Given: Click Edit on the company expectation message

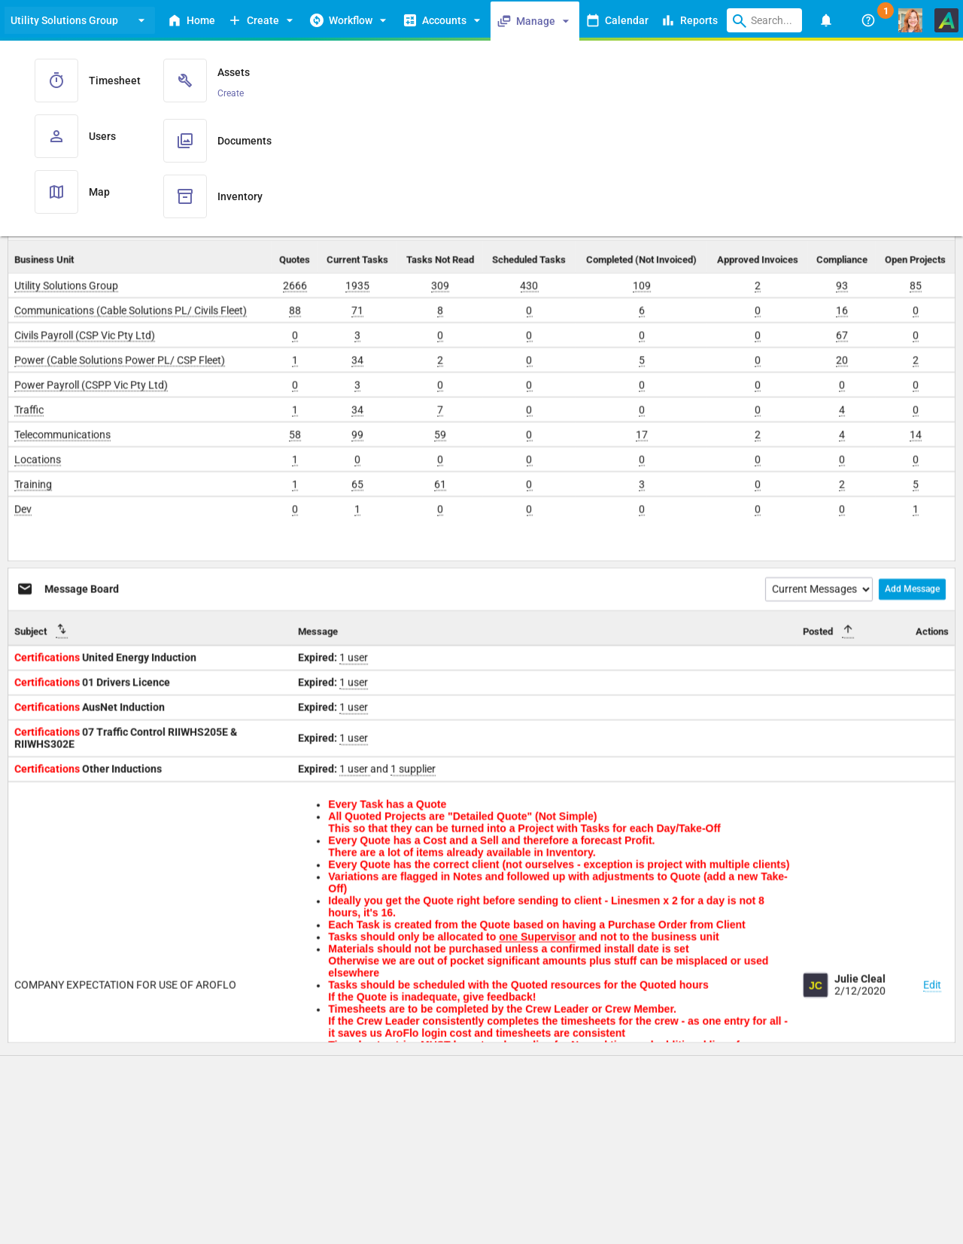Looking at the screenshot, I should click(931, 985).
